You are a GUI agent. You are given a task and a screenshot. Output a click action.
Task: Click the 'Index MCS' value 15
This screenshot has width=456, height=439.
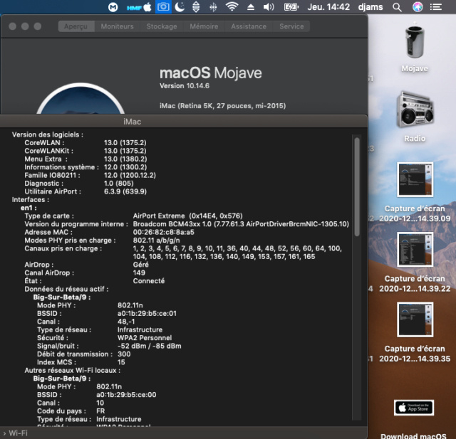pyautogui.click(x=121, y=362)
